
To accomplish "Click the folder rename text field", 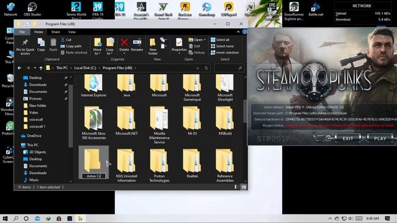I will 94,176.
